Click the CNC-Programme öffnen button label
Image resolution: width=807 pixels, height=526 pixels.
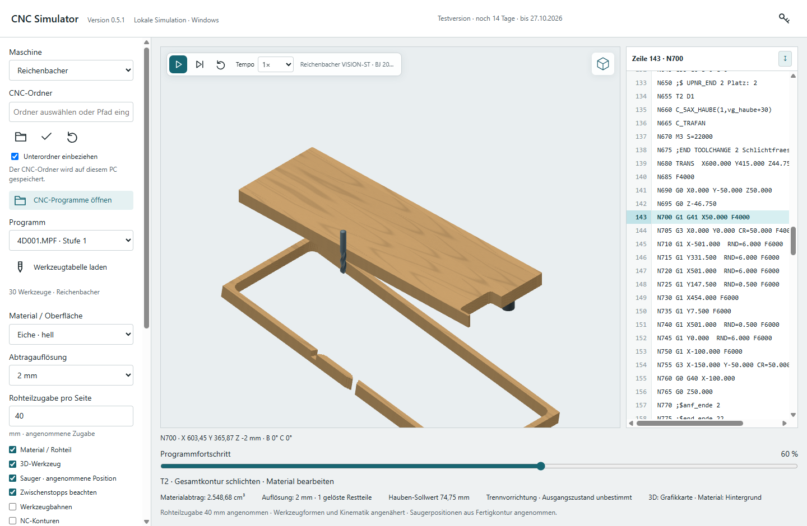tap(72, 200)
